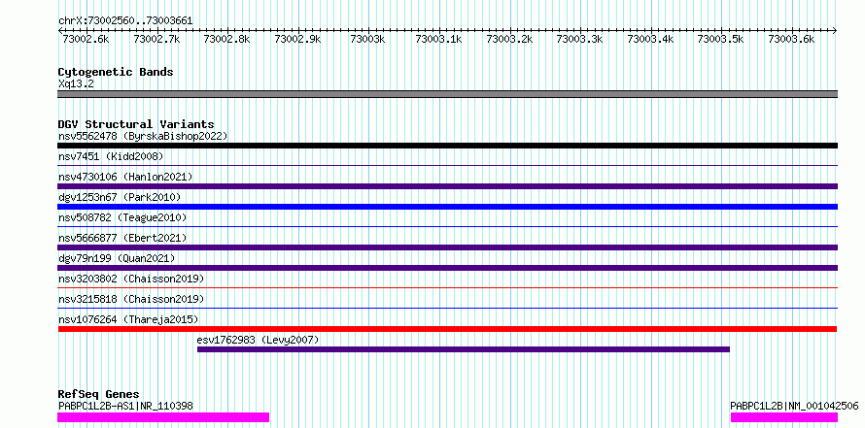Click ruler position 73003.4k
Screen dimensions: 865x428
tap(650, 39)
